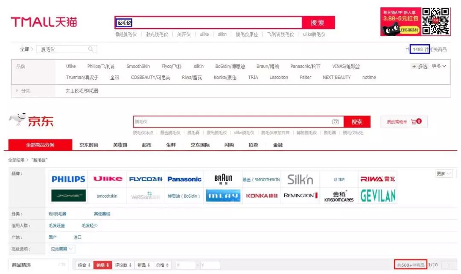The width and height of the screenshot is (461, 274).
Task: Click the magnifier icon in the Tmall breadcrumb search
Action: coord(90,49)
